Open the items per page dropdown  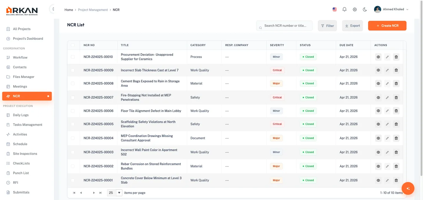(119, 192)
